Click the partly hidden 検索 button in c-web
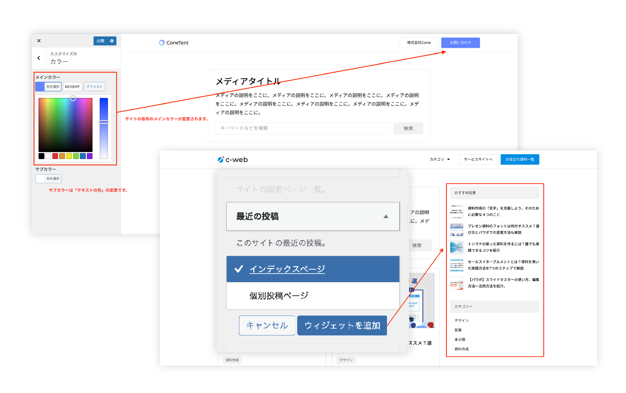Screen dimensions: 626x393 click(x=420, y=246)
